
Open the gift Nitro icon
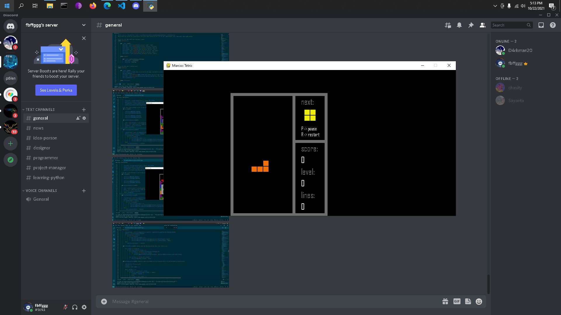click(x=445, y=302)
